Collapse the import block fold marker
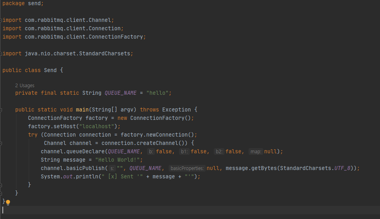The height and width of the screenshot is (219, 380). pos(1,20)
